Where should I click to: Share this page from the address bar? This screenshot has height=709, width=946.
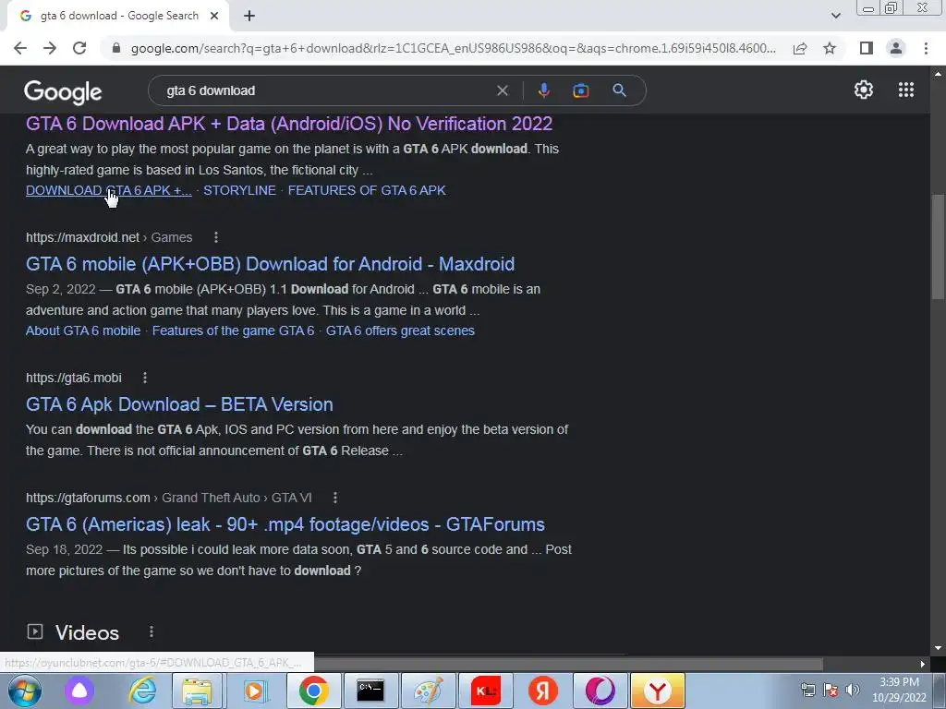click(800, 48)
